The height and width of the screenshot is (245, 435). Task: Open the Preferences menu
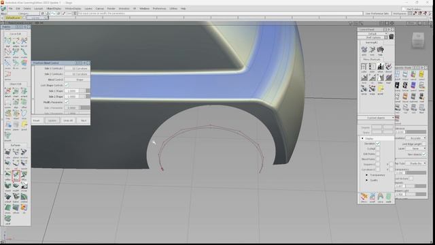click(x=159, y=9)
